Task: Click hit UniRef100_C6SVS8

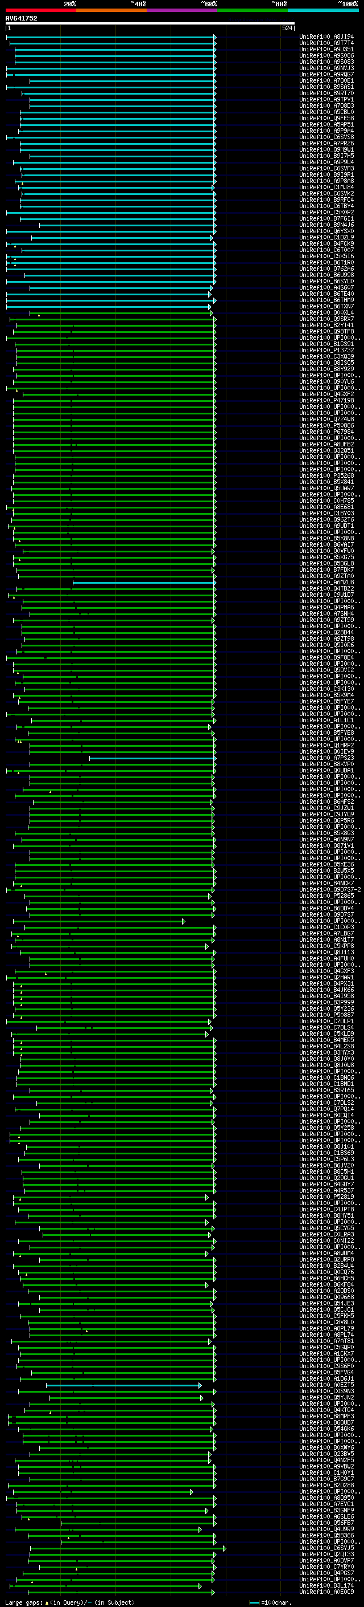Action: tap(326, 137)
